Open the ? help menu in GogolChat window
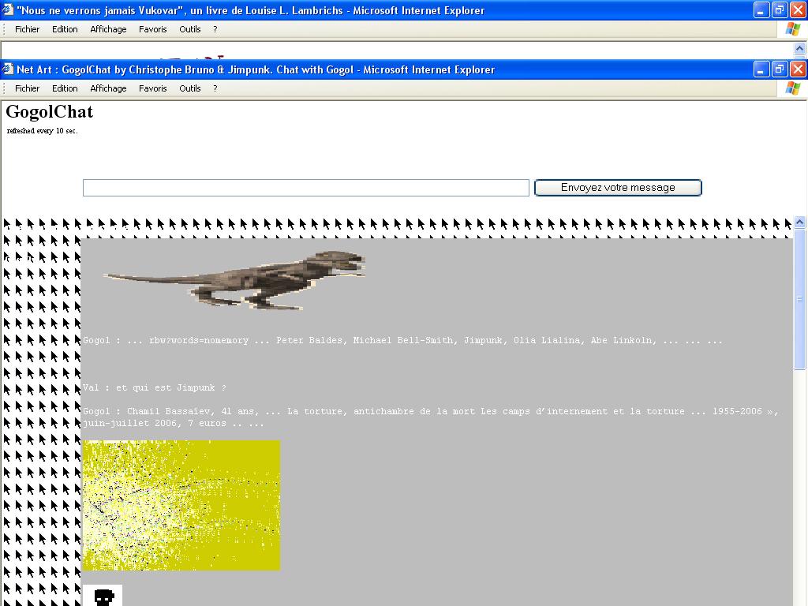Screen dimensions: 808x606 (x=215, y=88)
